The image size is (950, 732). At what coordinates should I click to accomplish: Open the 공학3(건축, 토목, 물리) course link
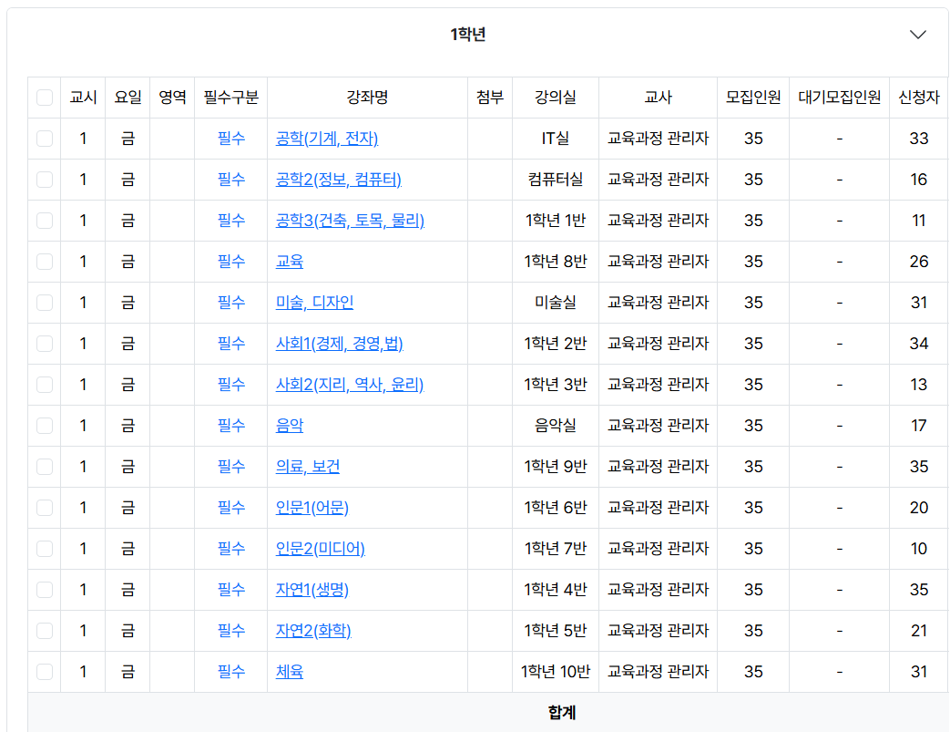350,220
